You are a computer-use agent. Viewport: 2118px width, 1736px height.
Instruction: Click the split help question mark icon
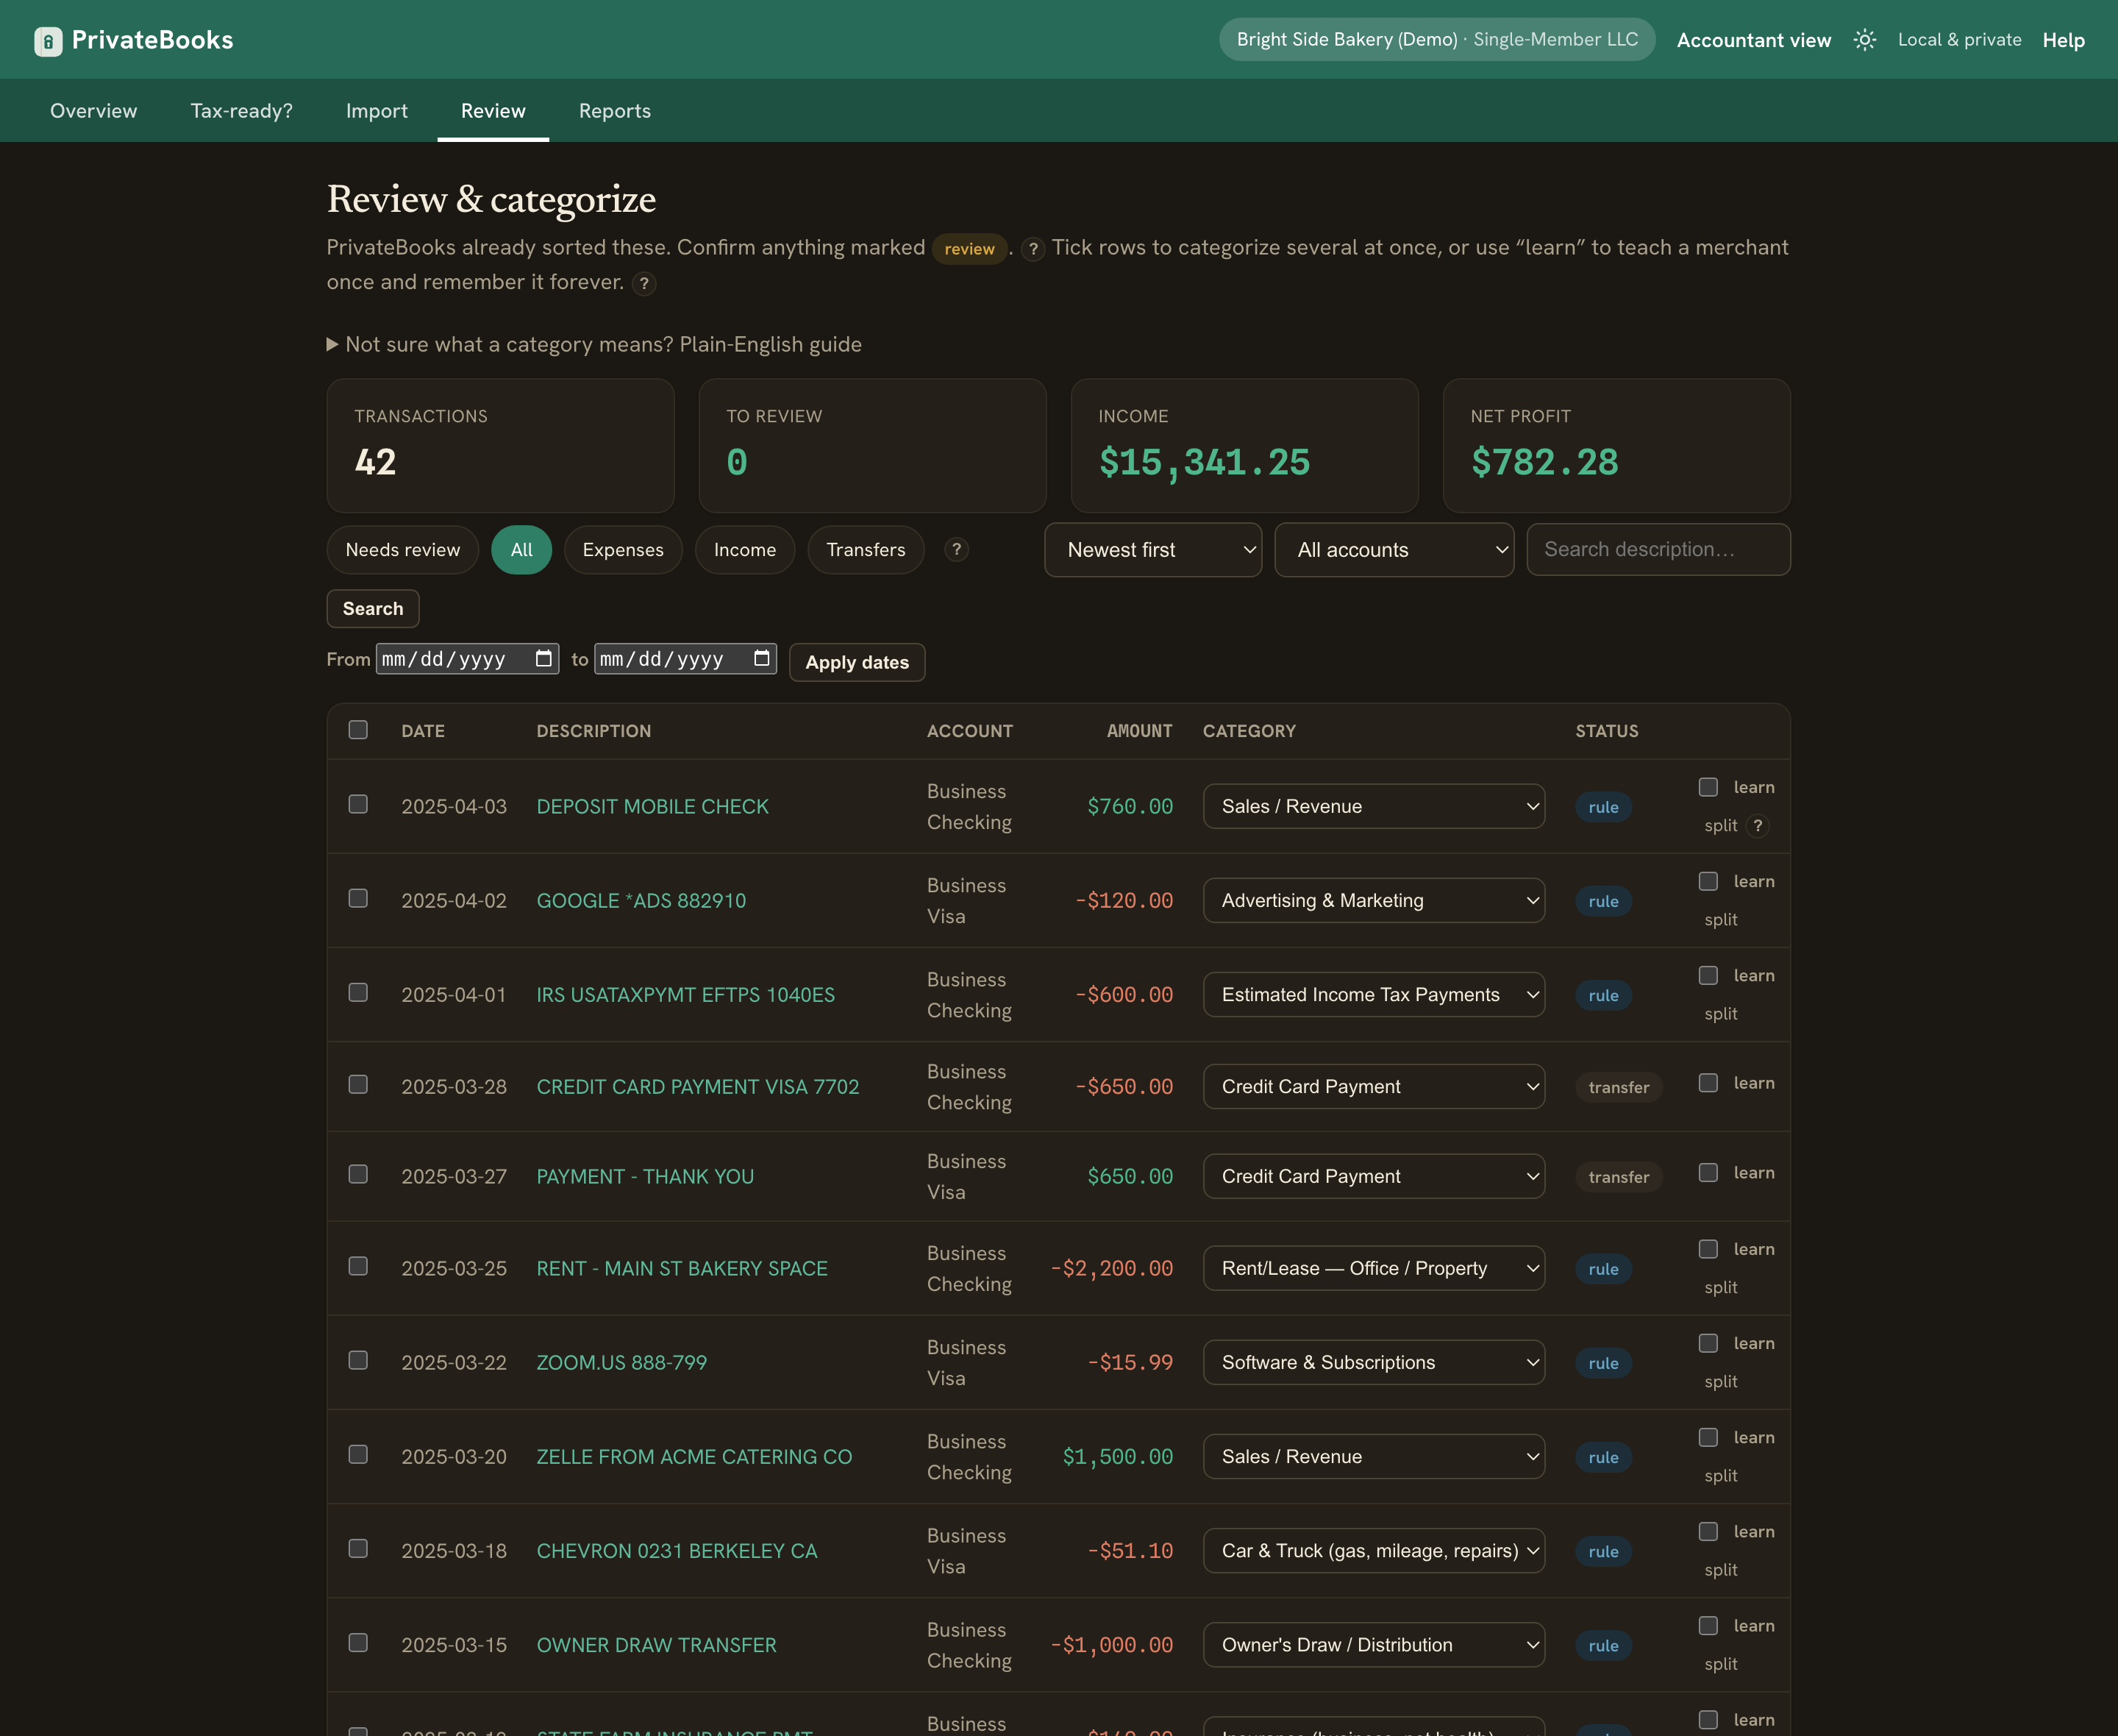(x=1758, y=826)
